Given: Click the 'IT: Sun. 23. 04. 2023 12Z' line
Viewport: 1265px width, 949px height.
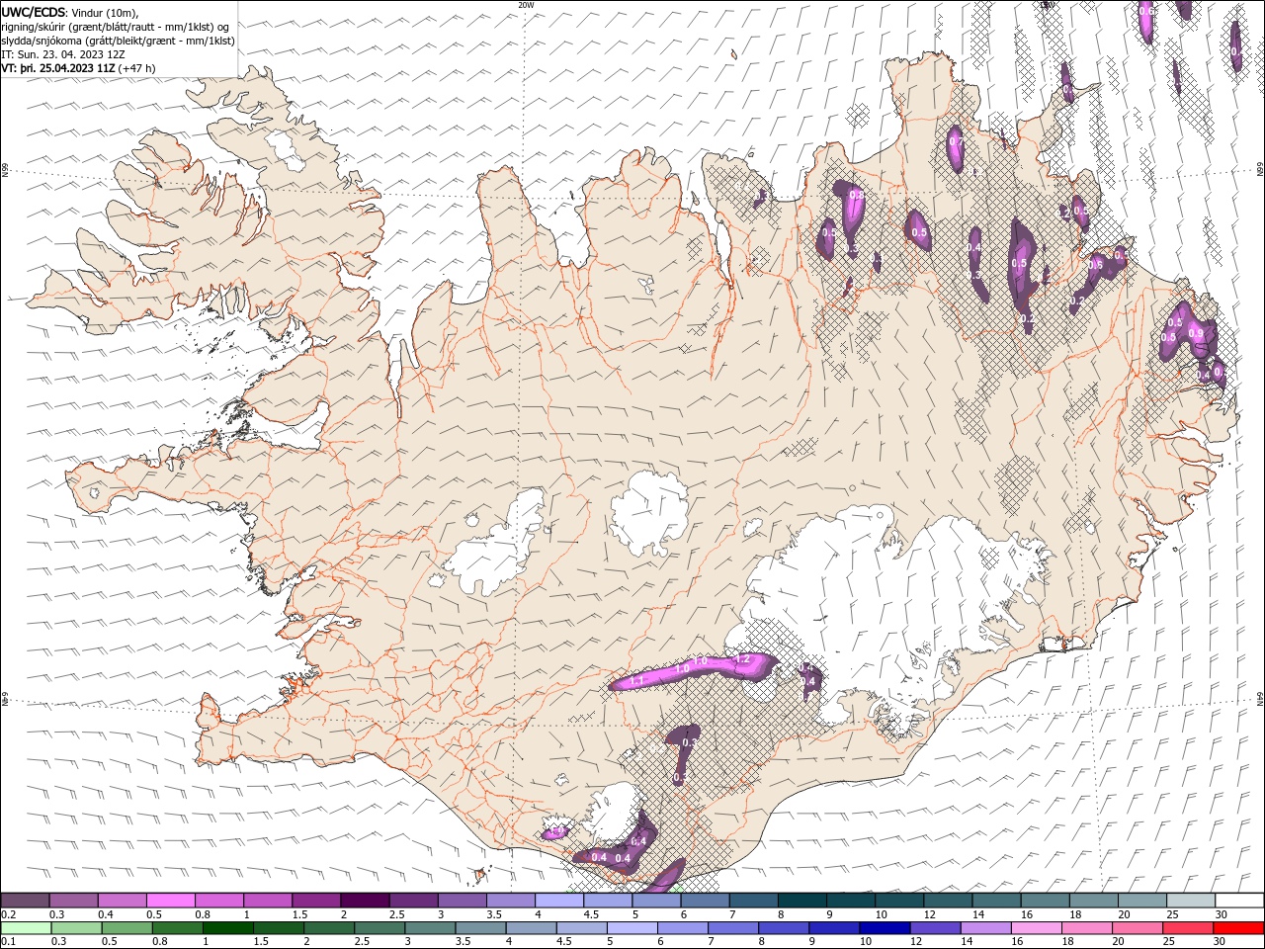Looking at the screenshot, I should point(65,54).
